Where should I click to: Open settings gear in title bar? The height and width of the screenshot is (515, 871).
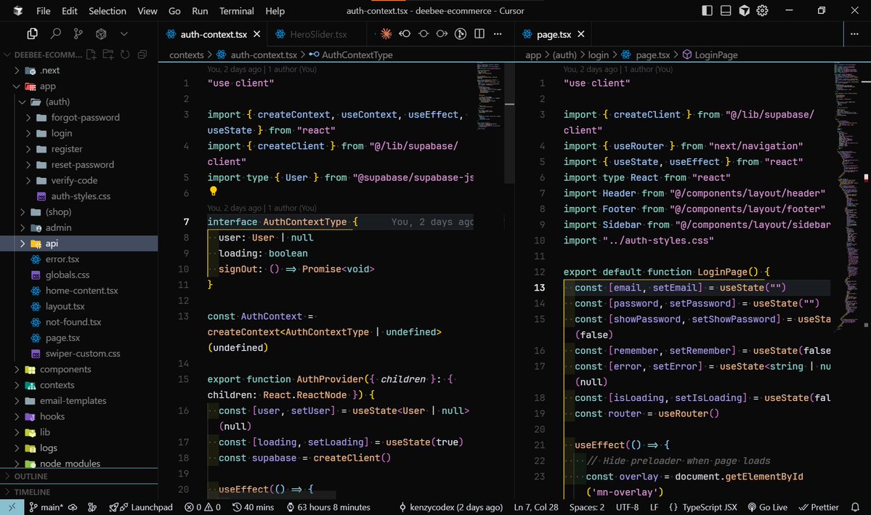pyautogui.click(x=762, y=11)
